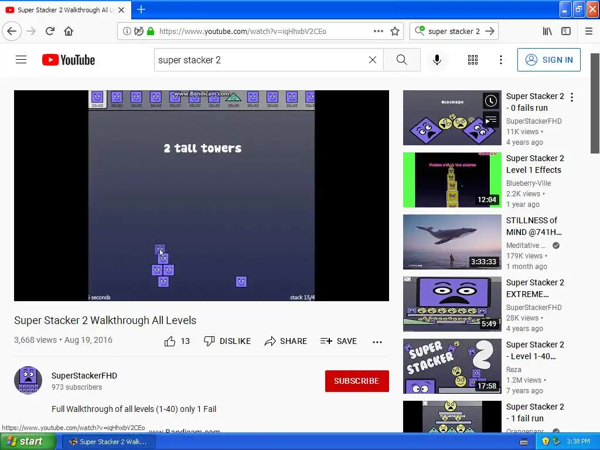Open the YouTube guide hamburger menu
The height and width of the screenshot is (450, 600).
[x=21, y=60]
